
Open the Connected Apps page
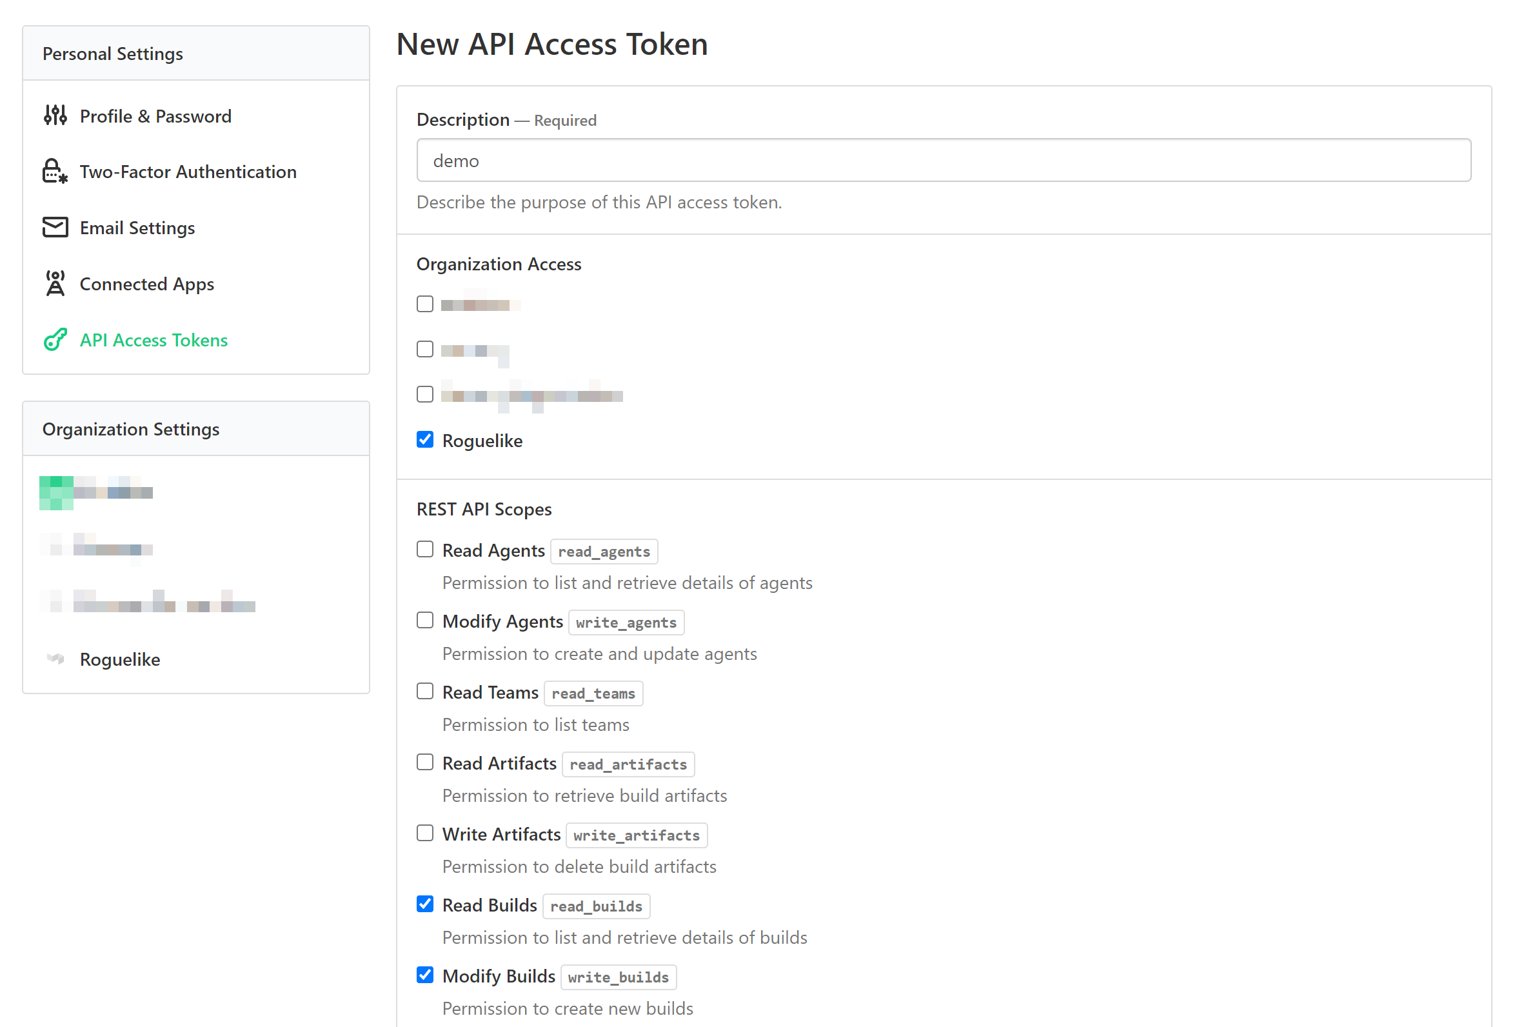[x=146, y=283]
